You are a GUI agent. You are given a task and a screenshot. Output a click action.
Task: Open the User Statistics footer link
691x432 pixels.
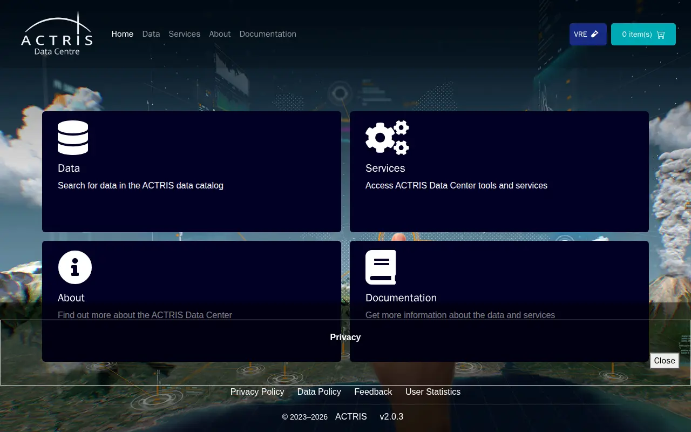[x=433, y=391]
